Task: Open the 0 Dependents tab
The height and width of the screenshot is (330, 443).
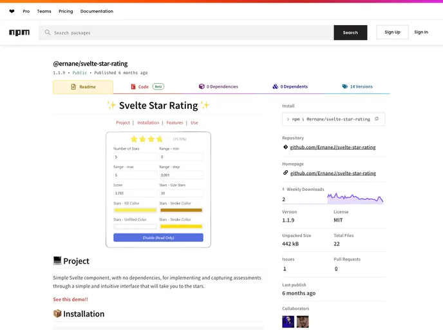Action: [290, 86]
